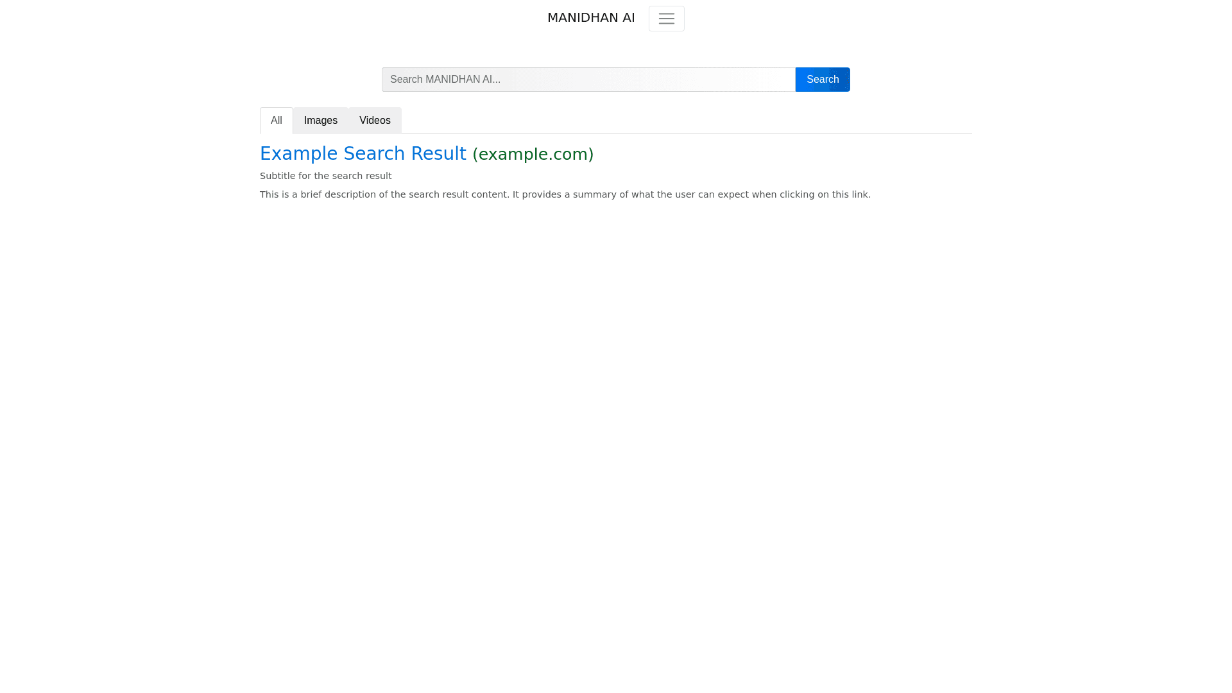The width and height of the screenshot is (1232, 693).
Task: Submit query using the Search button
Action: (822, 80)
